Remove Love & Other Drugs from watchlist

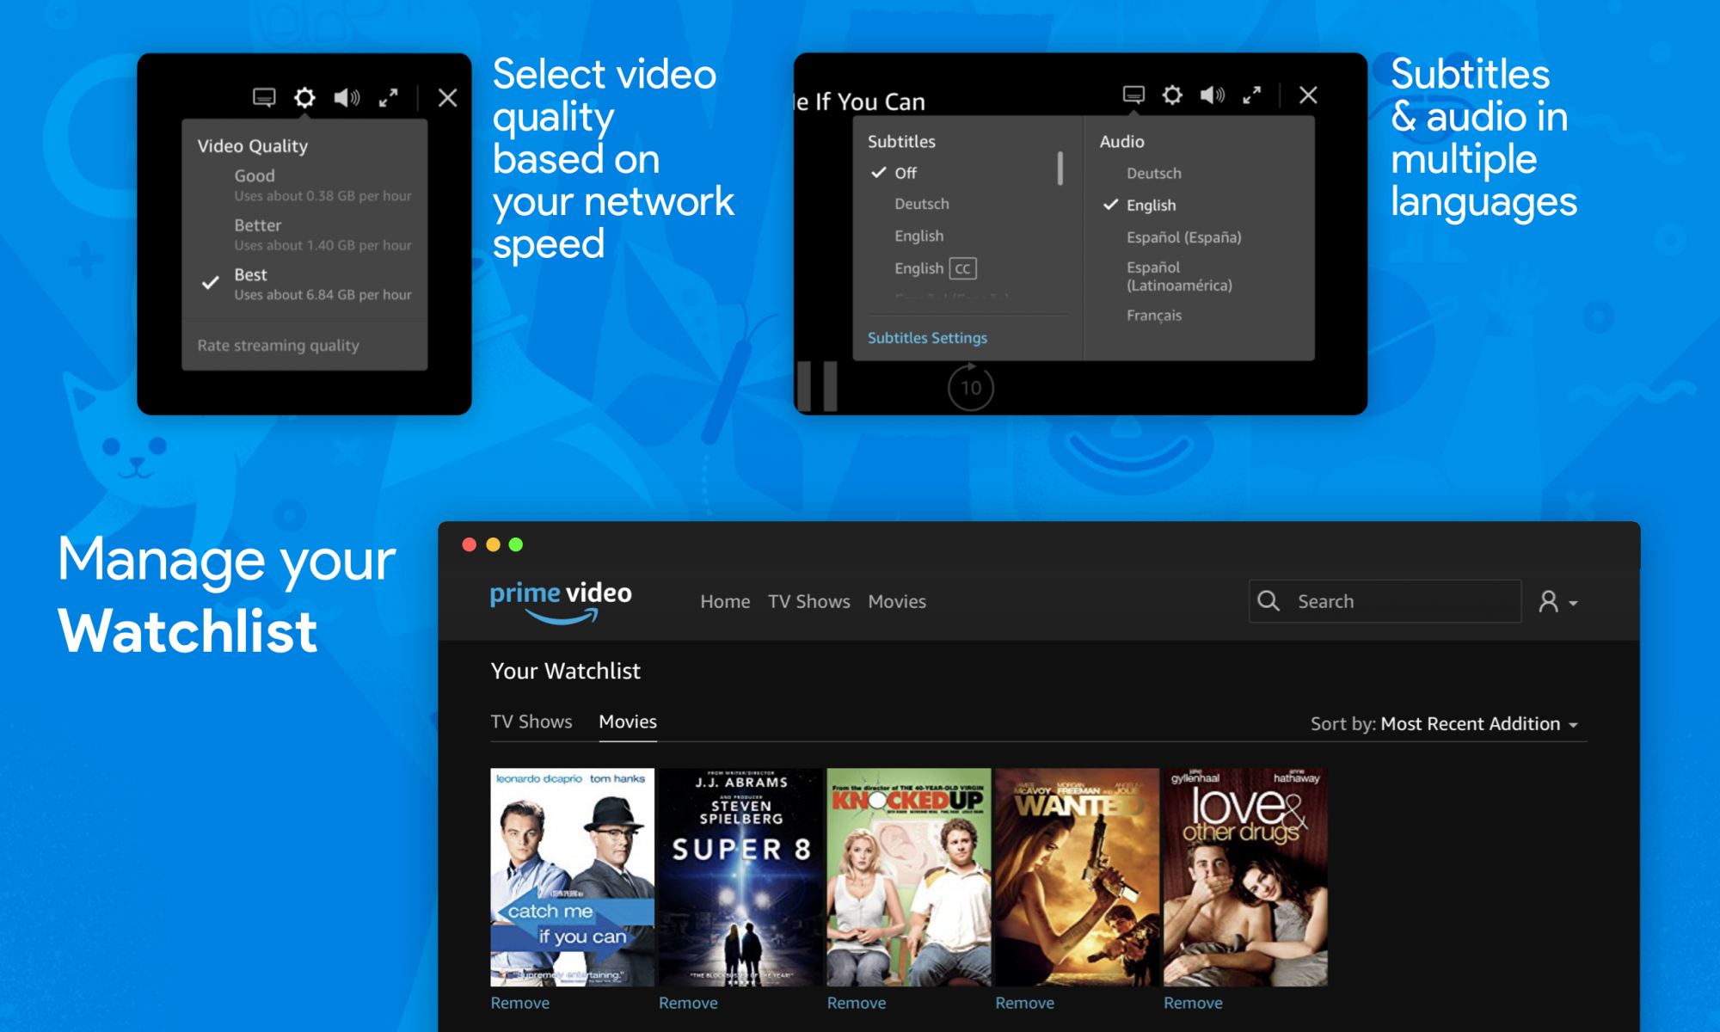pyautogui.click(x=1193, y=1003)
